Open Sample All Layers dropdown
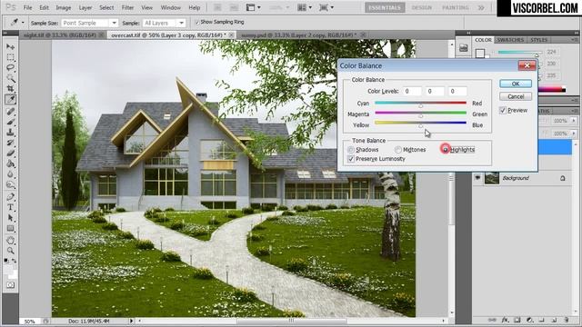 coord(181,23)
